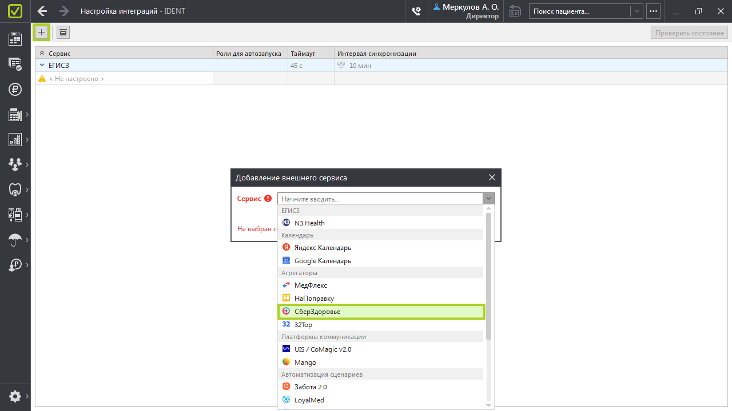Click the archive icon in toolbar

coord(63,33)
